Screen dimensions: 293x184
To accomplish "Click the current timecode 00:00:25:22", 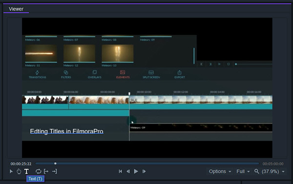I will click(x=21, y=164).
